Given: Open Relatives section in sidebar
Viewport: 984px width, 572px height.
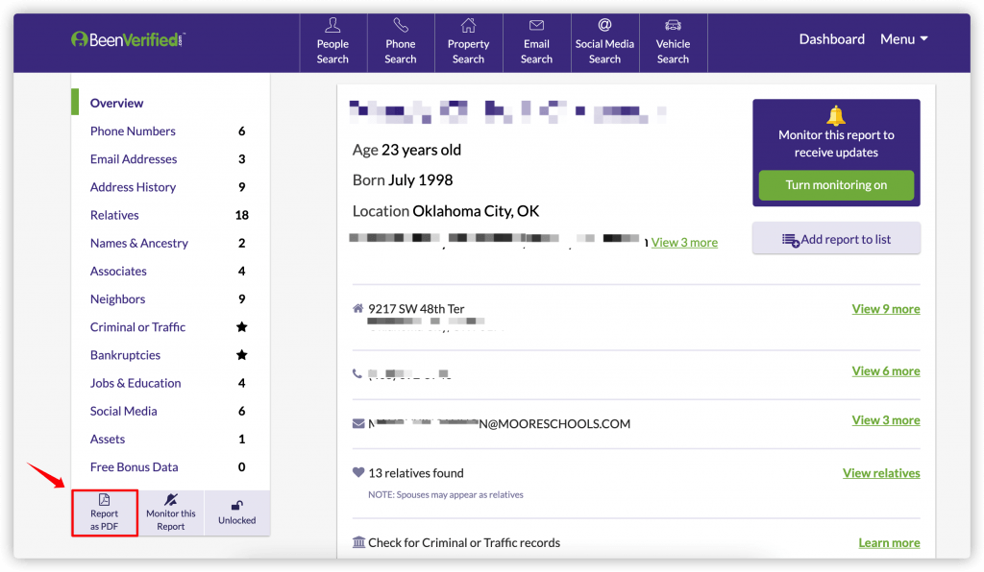Looking at the screenshot, I should (x=114, y=215).
